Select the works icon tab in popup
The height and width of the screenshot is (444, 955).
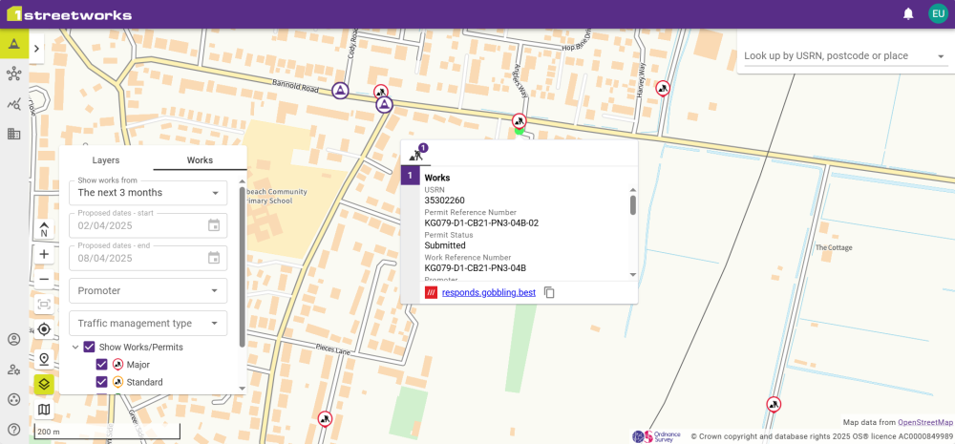(417, 153)
